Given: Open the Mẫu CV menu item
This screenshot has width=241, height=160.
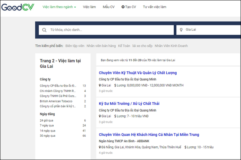Looking at the screenshot, I should pos(109,7).
